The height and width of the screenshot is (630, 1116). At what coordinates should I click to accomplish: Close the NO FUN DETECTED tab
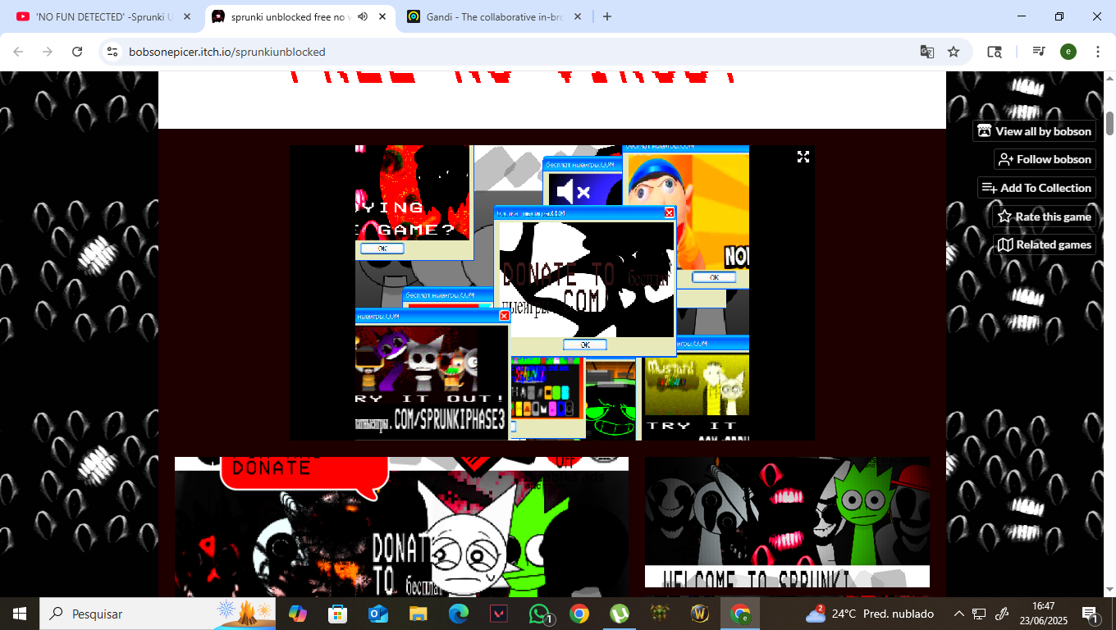pyautogui.click(x=187, y=16)
